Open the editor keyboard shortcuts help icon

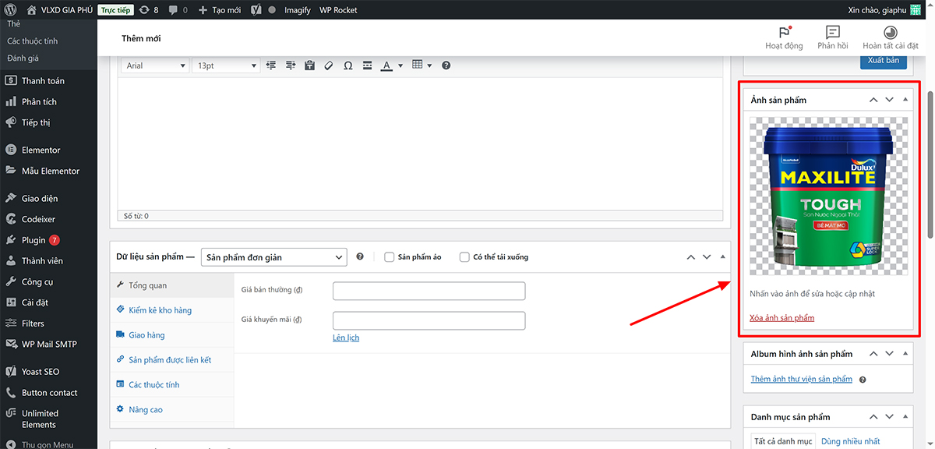click(x=446, y=65)
